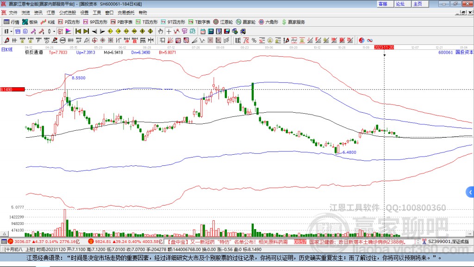
Task: Click the floppy-disk save icon
Action: point(227,31)
